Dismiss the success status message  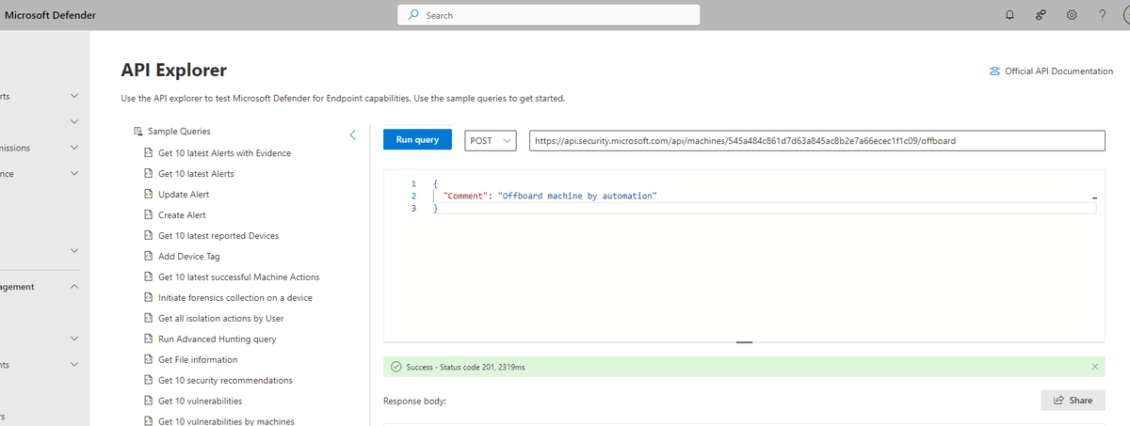[1094, 367]
